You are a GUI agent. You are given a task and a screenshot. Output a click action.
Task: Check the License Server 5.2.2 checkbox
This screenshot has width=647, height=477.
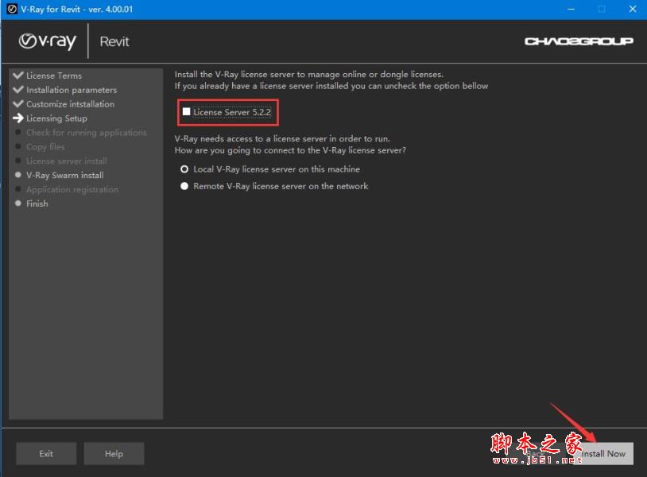(187, 112)
